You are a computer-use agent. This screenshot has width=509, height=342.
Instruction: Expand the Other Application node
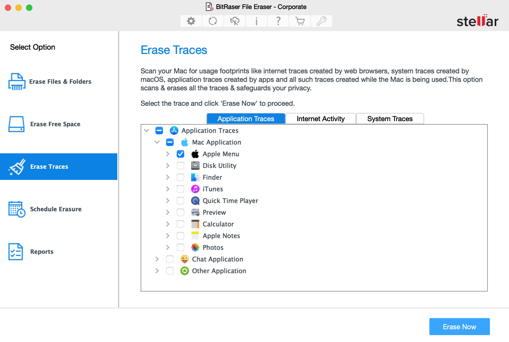tap(157, 271)
